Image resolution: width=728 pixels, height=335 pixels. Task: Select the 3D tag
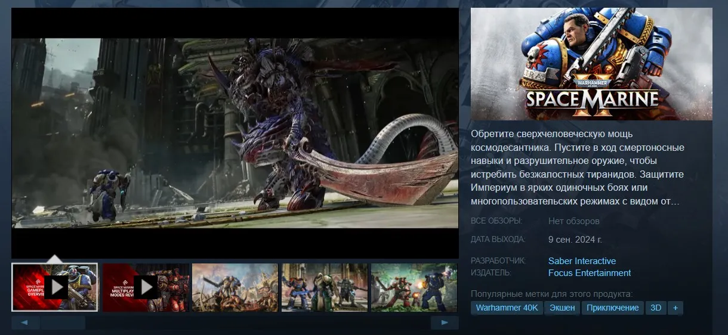point(656,308)
